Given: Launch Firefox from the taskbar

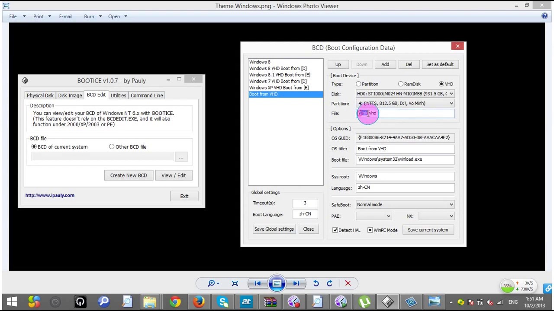Looking at the screenshot, I should (x=199, y=301).
